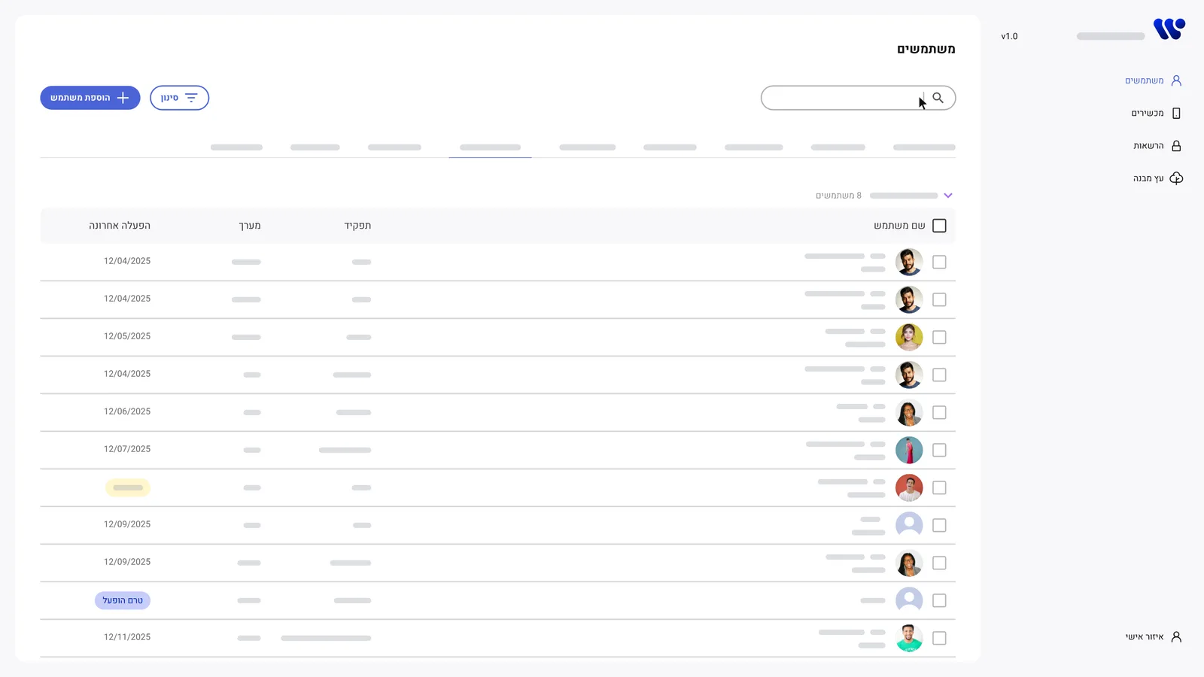The height and width of the screenshot is (677, 1204).
Task: Open the avatar in the 12/06/2025 row
Action: (x=909, y=412)
